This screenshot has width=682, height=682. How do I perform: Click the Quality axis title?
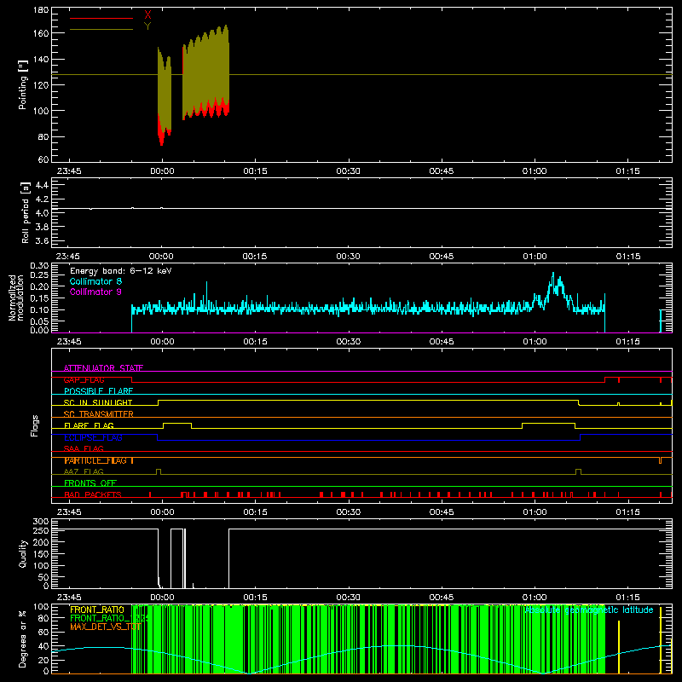[23, 553]
